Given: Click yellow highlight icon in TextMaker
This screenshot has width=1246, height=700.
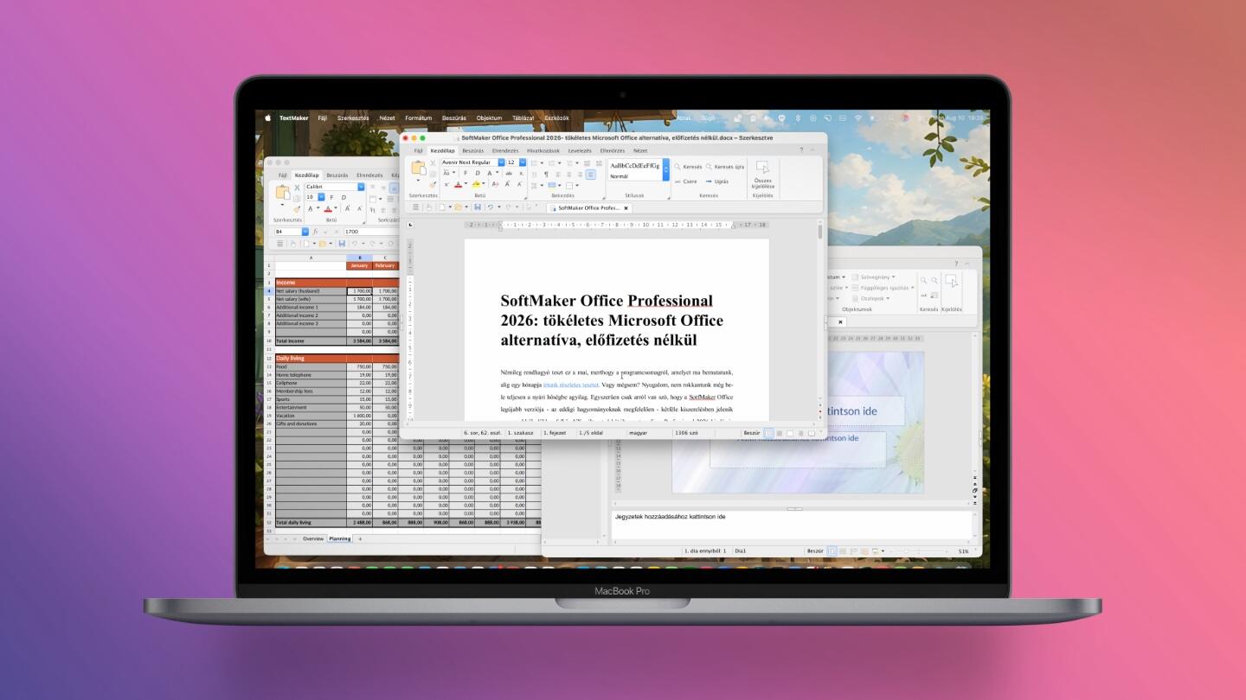Looking at the screenshot, I should pyautogui.click(x=476, y=184).
